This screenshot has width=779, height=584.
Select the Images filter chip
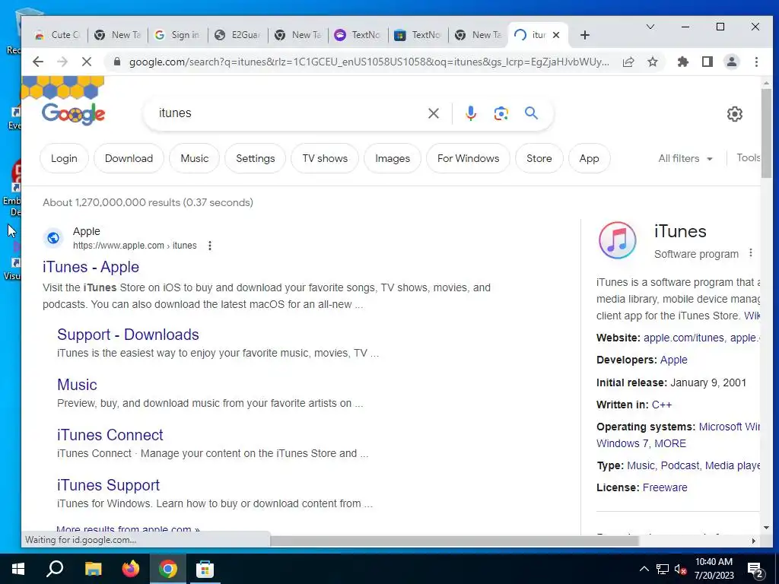point(393,158)
